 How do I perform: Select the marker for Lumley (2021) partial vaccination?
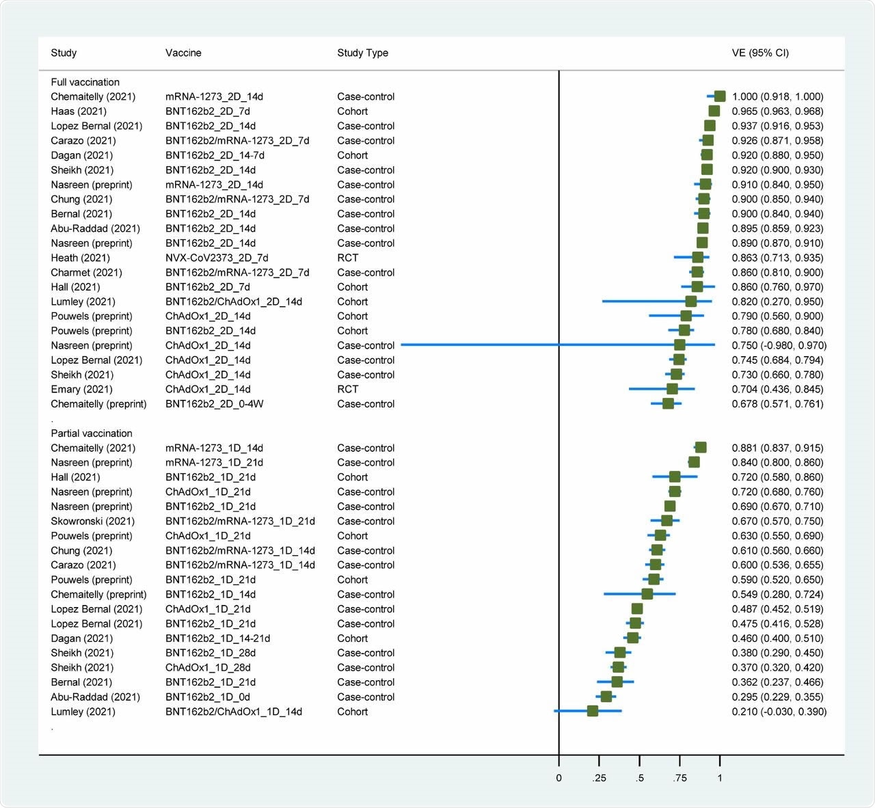click(591, 711)
